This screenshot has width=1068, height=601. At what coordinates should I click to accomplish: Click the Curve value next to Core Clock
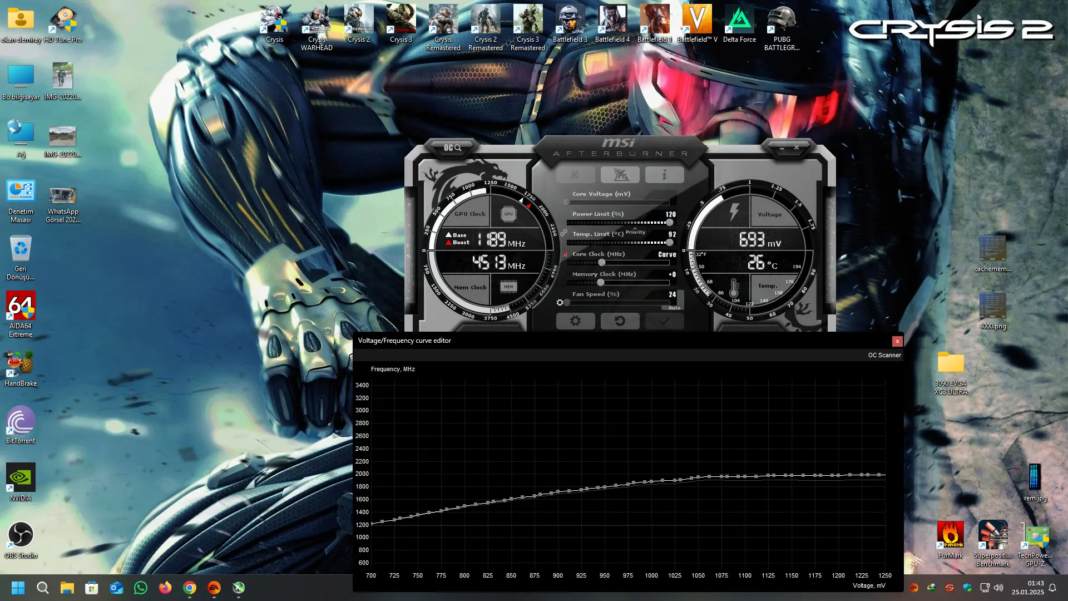pyautogui.click(x=667, y=254)
